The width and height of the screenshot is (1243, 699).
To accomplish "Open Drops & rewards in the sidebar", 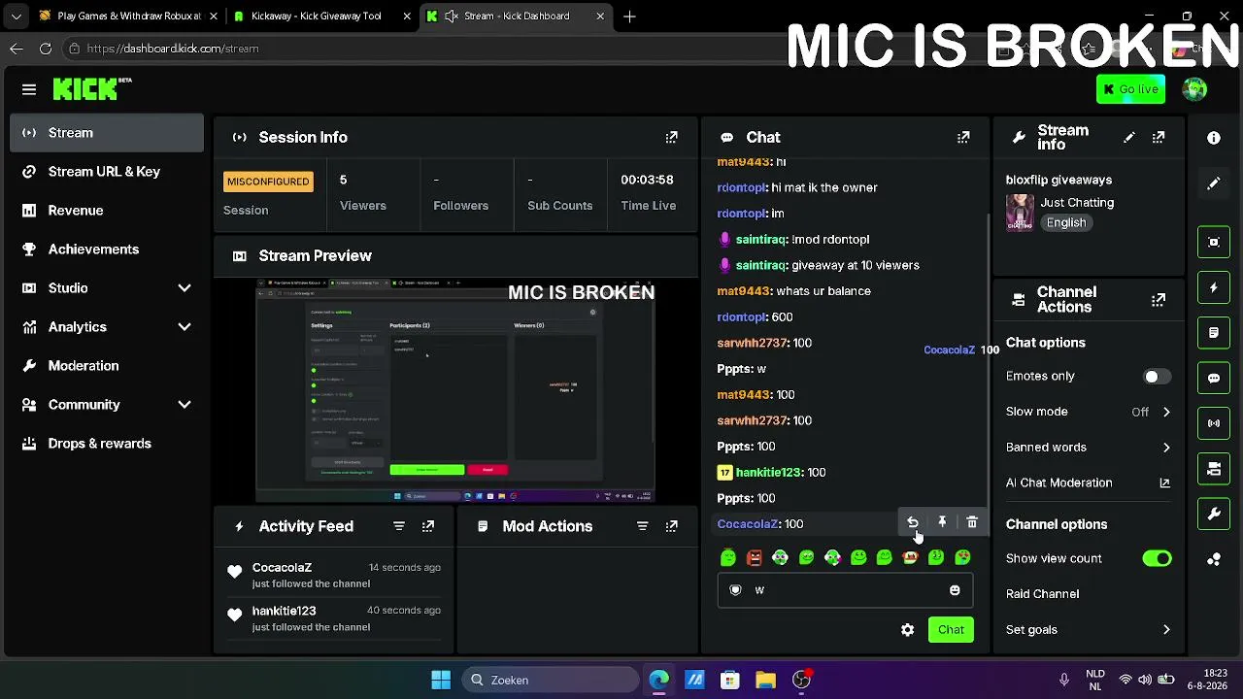I will pos(107,444).
